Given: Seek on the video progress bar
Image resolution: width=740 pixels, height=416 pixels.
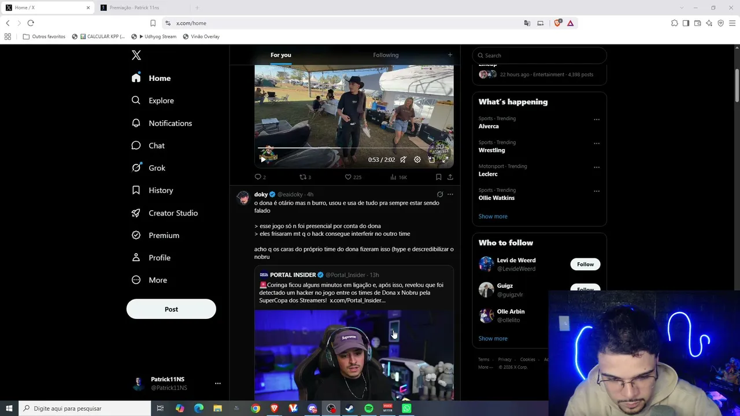Looking at the screenshot, I should 354,148.
